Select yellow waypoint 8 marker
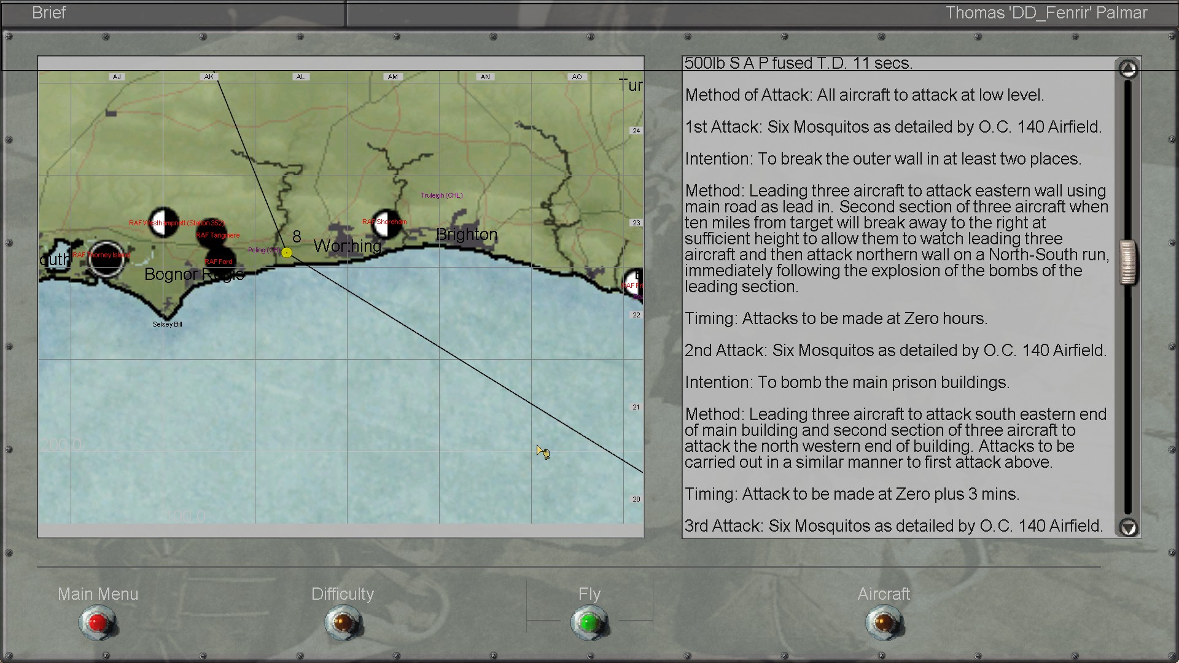The image size is (1179, 663). 287,252
